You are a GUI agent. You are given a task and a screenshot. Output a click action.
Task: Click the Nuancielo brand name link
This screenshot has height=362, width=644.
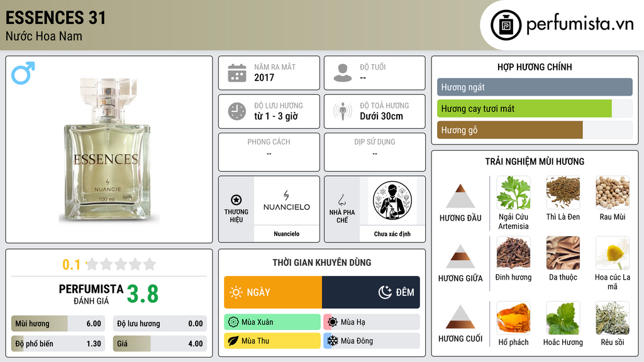[287, 234]
